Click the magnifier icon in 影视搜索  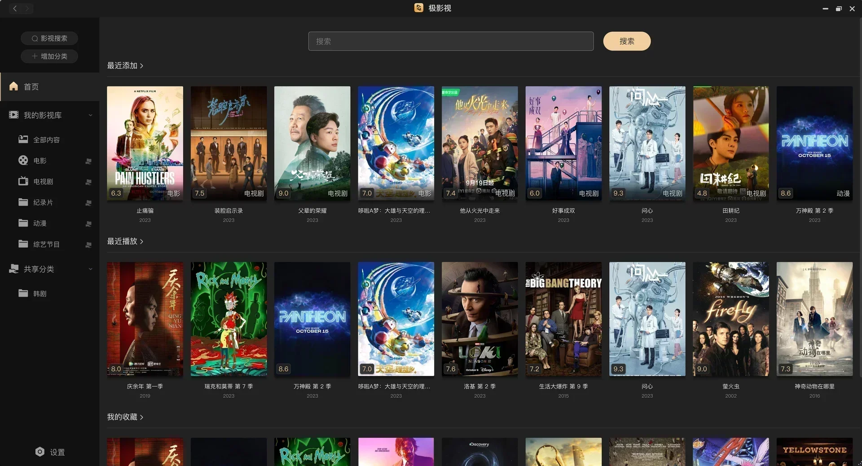35,38
